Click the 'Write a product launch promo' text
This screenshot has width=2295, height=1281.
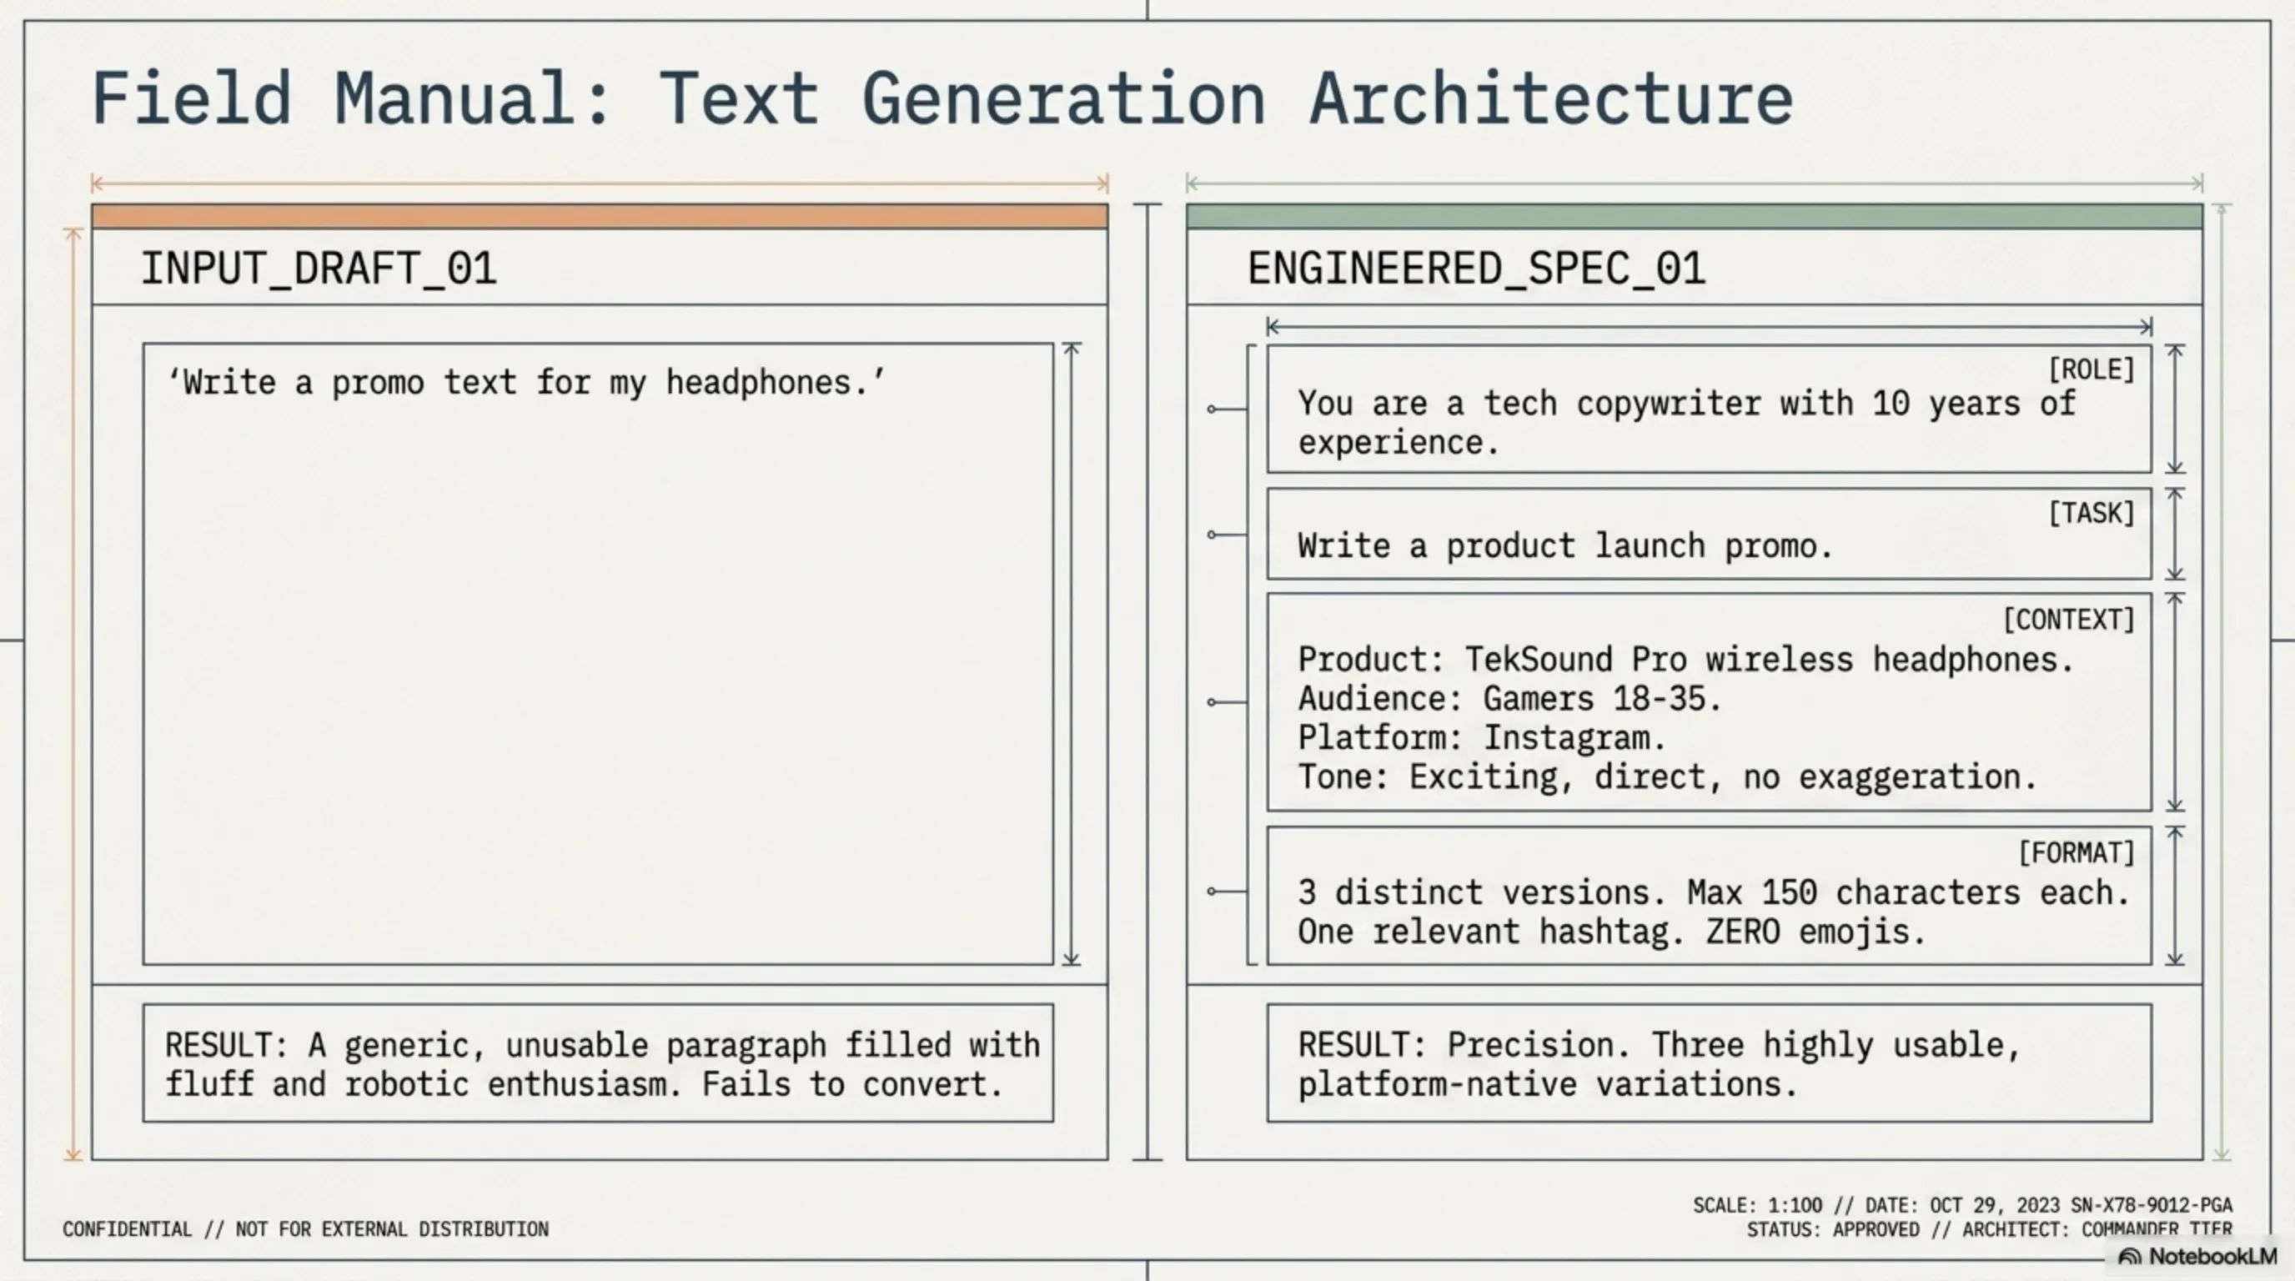[x=1564, y=546]
